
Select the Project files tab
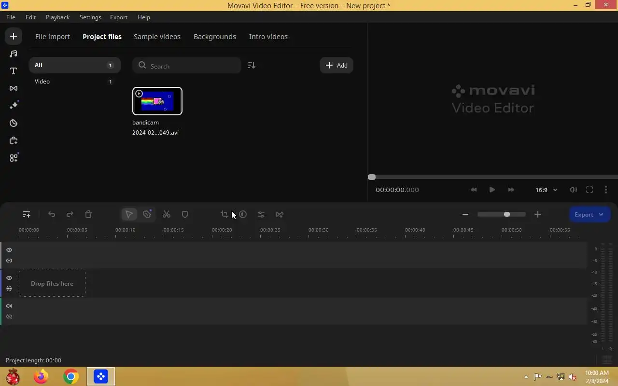point(102,37)
